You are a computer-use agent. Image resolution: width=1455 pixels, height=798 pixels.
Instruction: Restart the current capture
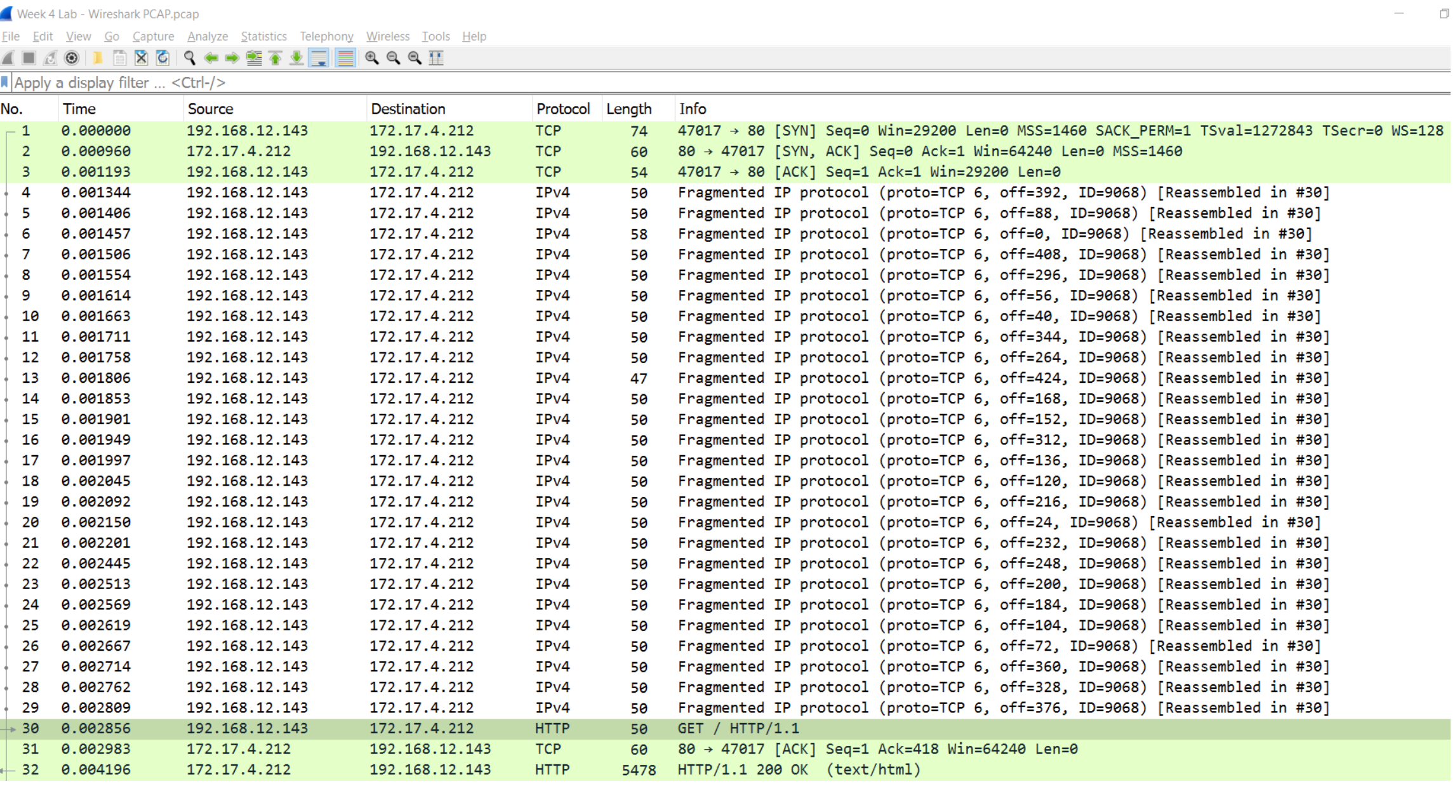click(51, 58)
